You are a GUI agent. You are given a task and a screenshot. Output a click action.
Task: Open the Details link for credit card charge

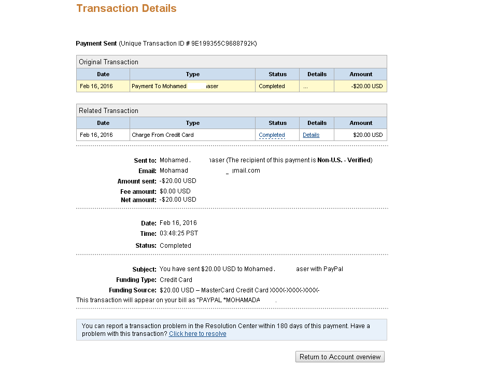(x=311, y=135)
